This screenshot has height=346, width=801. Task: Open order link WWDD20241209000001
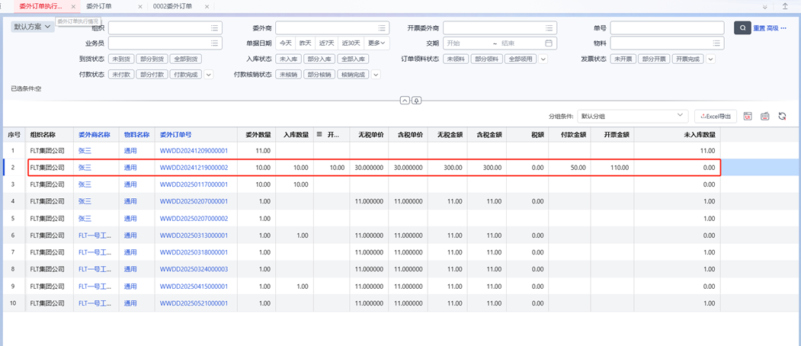click(x=194, y=151)
